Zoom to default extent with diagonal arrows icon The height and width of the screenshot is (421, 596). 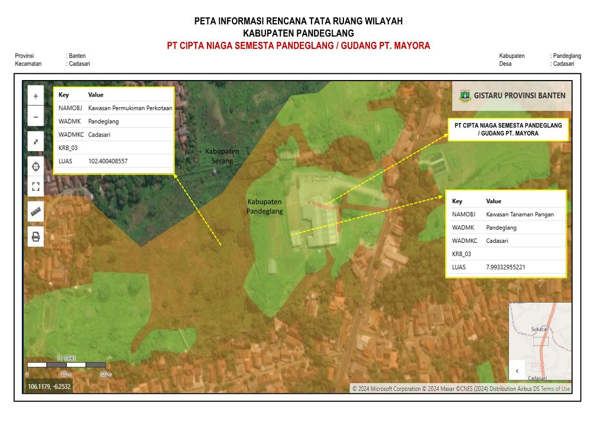[x=36, y=142]
